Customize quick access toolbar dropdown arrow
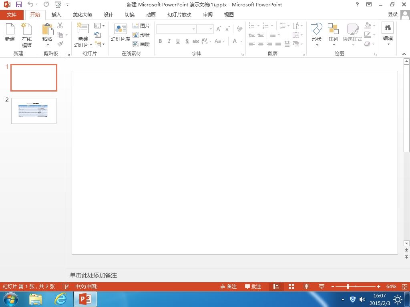 (67, 4)
